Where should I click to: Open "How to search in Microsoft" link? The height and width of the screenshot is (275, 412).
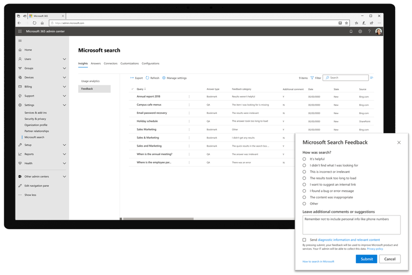coord(318,262)
